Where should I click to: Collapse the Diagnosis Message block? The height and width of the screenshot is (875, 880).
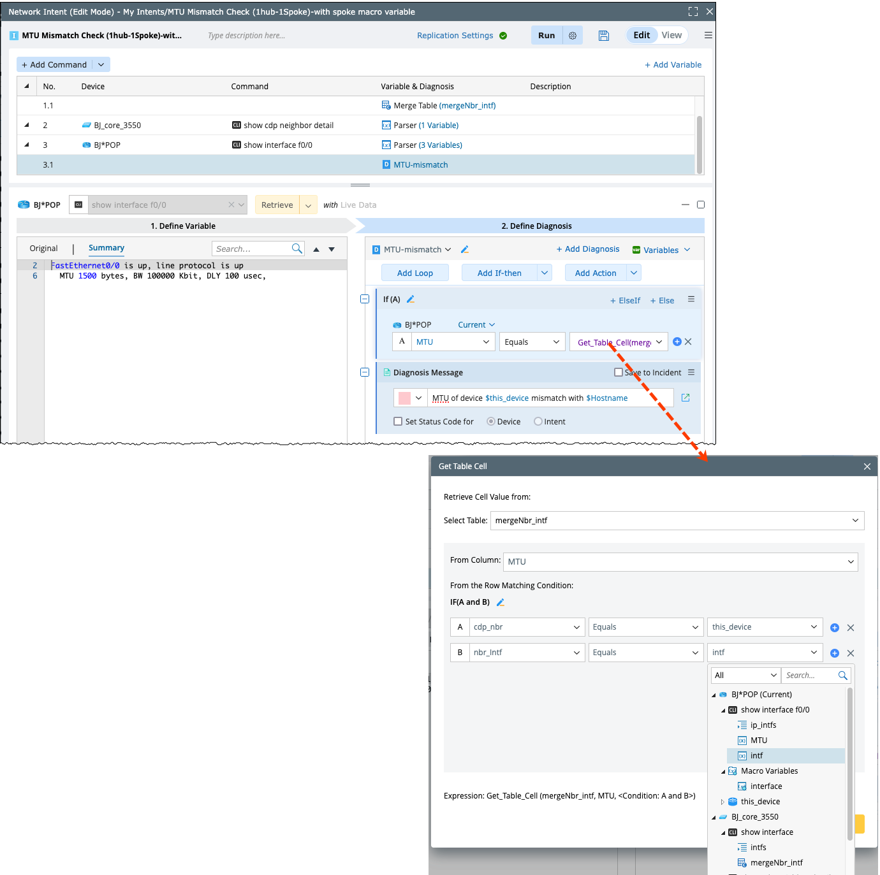click(365, 372)
